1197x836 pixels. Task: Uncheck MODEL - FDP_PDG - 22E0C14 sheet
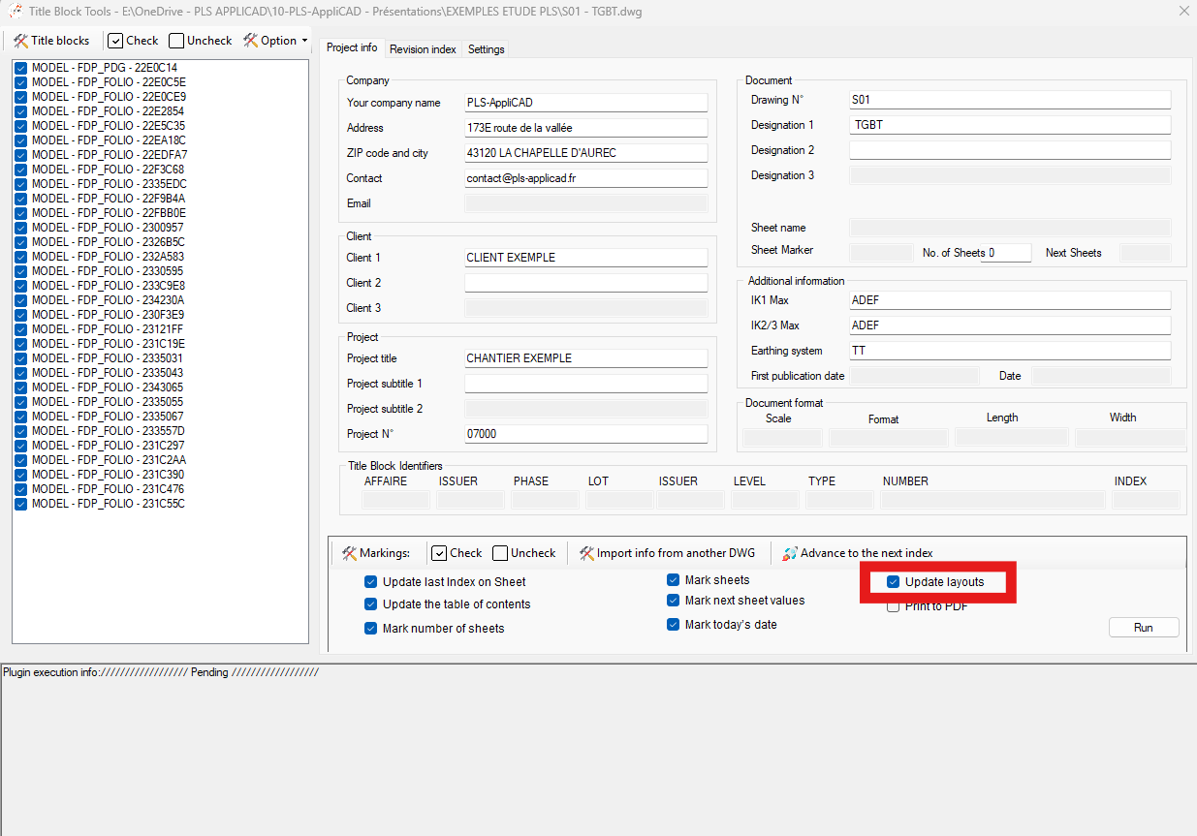21,68
